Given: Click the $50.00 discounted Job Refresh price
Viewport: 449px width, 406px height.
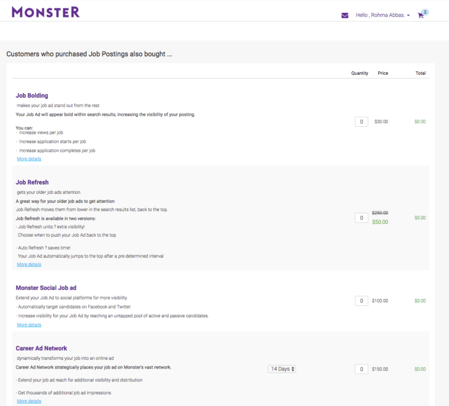Looking at the screenshot, I should click(380, 222).
